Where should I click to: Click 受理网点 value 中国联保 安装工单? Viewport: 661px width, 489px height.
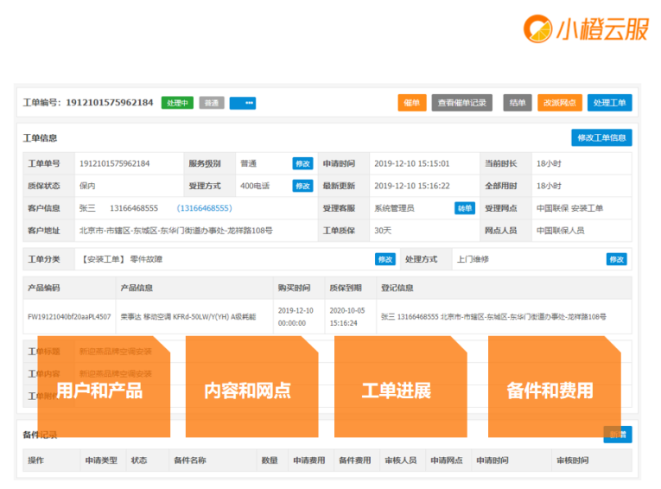point(569,208)
